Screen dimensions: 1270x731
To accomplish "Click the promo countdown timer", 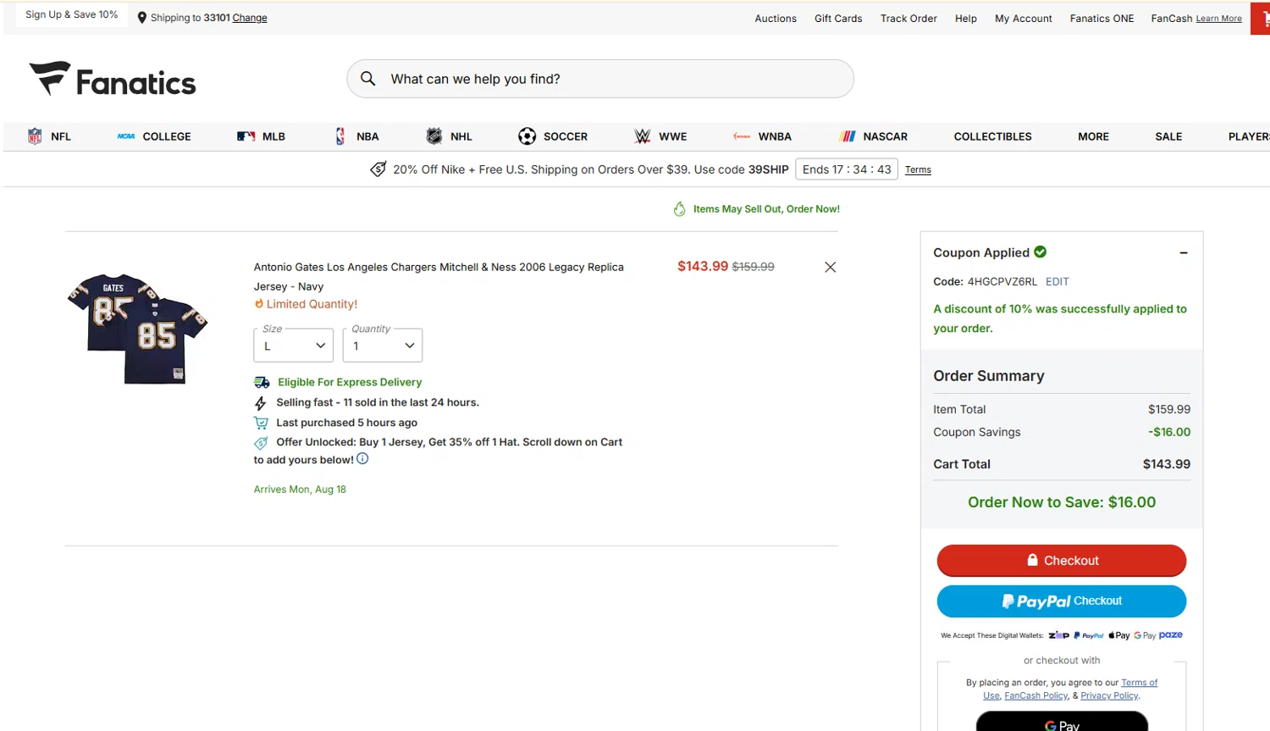I will (x=847, y=169).
